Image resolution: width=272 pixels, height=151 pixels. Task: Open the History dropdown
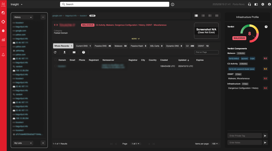click(23, 17)
